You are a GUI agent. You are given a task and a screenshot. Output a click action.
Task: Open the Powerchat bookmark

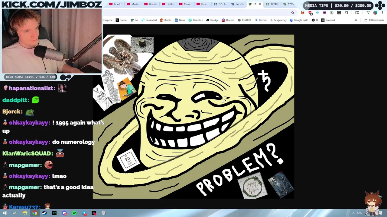pos(149,20)
